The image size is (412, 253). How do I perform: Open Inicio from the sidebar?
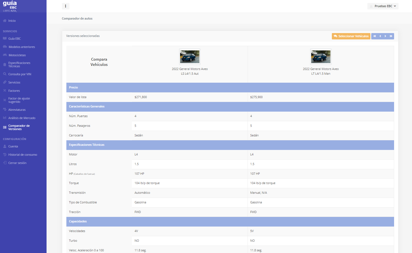(12, 21)
